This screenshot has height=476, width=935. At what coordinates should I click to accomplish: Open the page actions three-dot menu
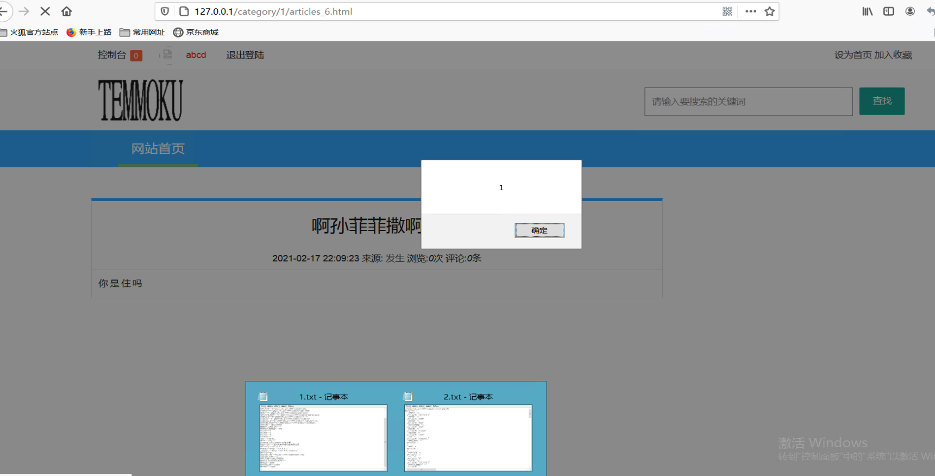(751, 11)
